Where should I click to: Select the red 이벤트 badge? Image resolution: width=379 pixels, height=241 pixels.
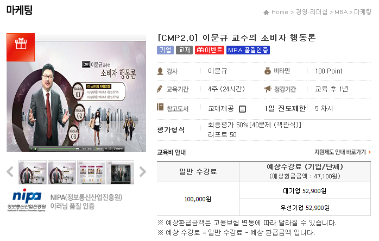[x=210, y=50]
